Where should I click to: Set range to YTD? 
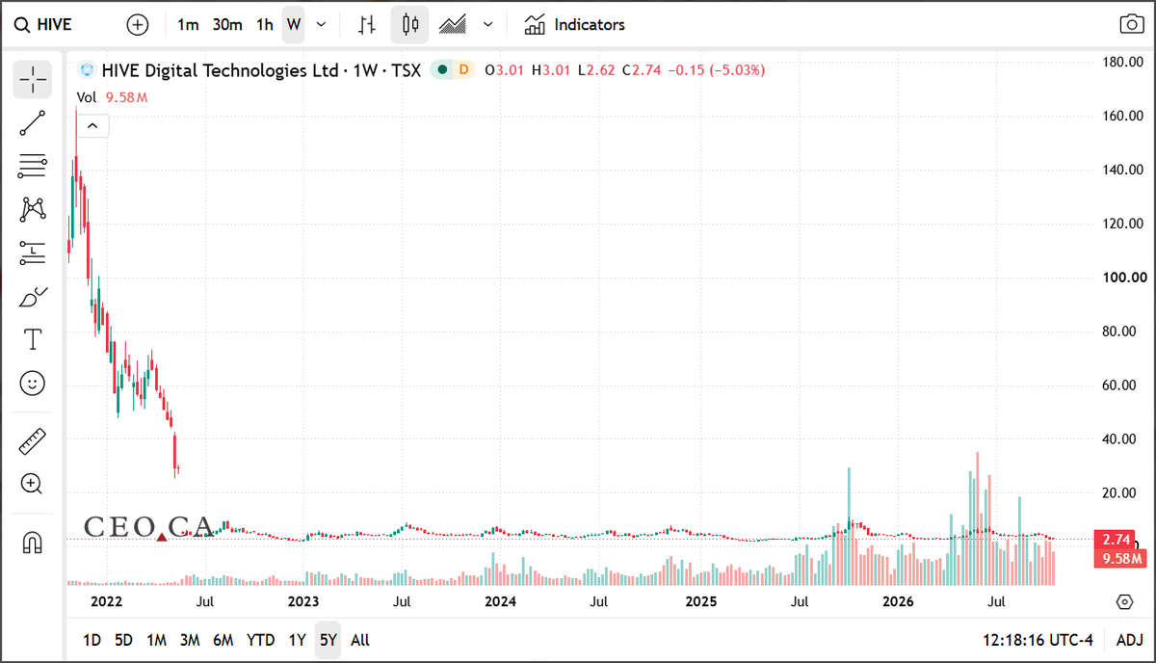pos(260,640)
